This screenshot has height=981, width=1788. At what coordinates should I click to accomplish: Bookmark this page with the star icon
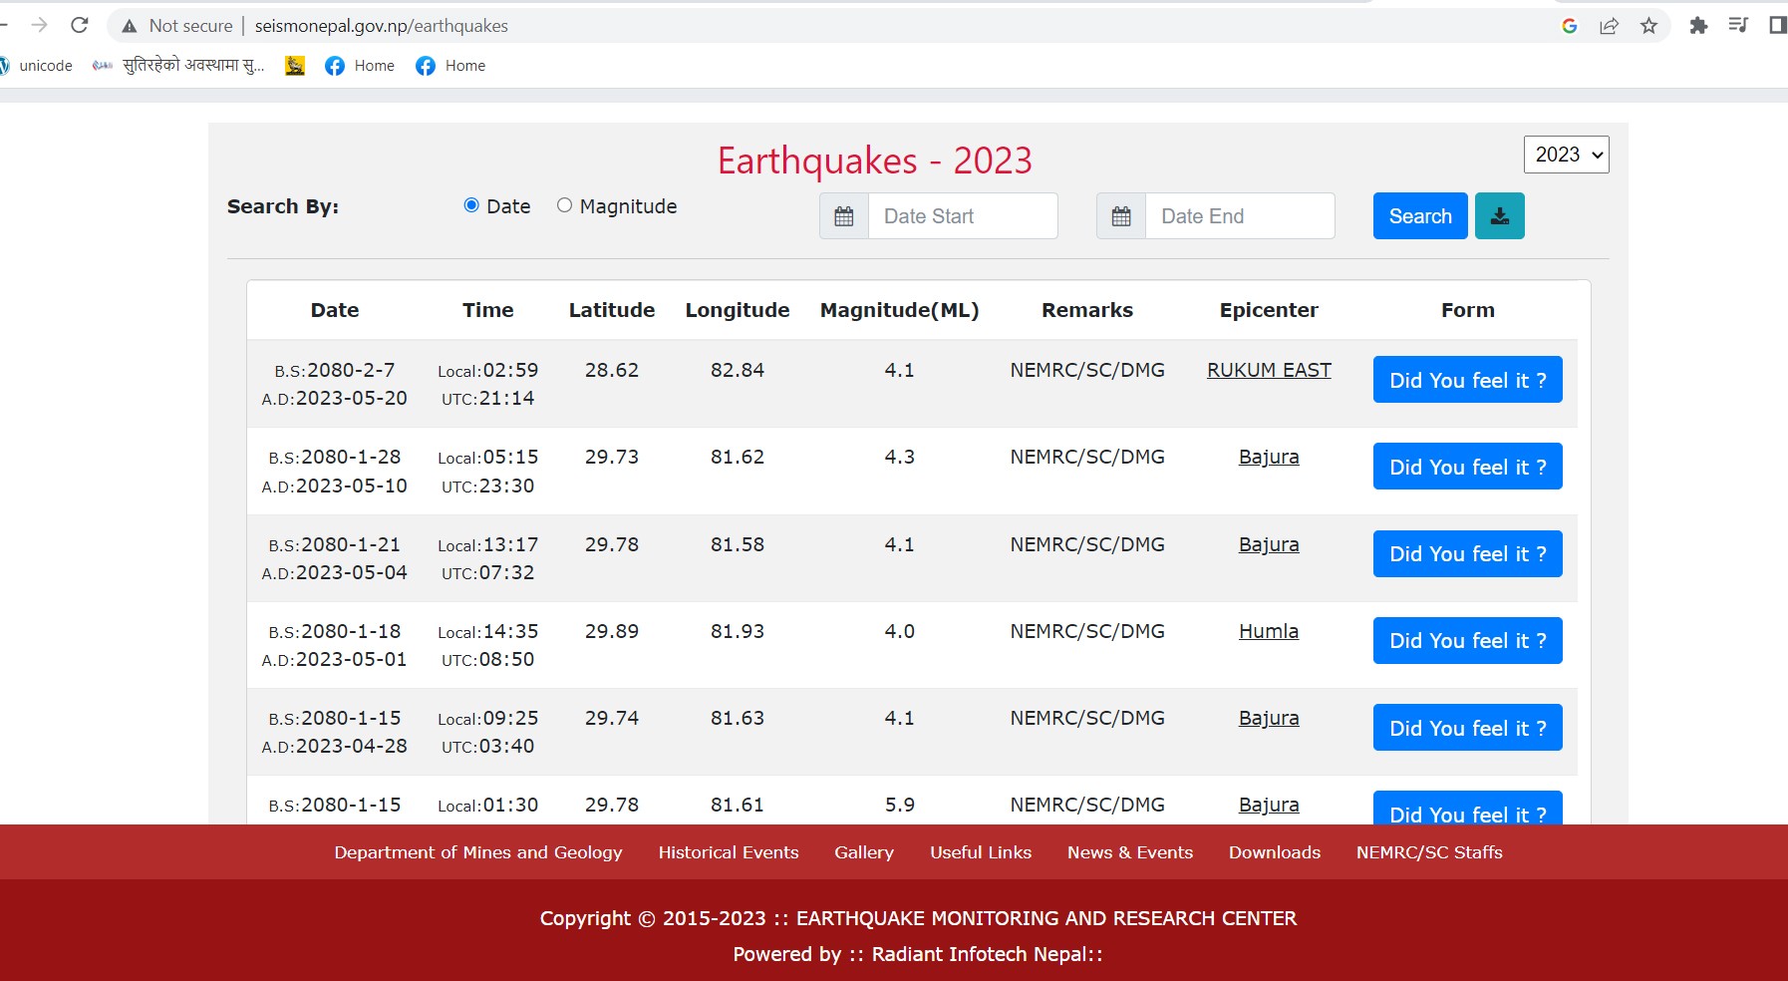(1648, 26)
